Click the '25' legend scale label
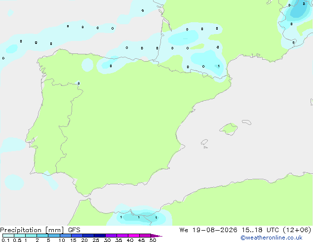The image size is (313, 242). click(96, 240)
